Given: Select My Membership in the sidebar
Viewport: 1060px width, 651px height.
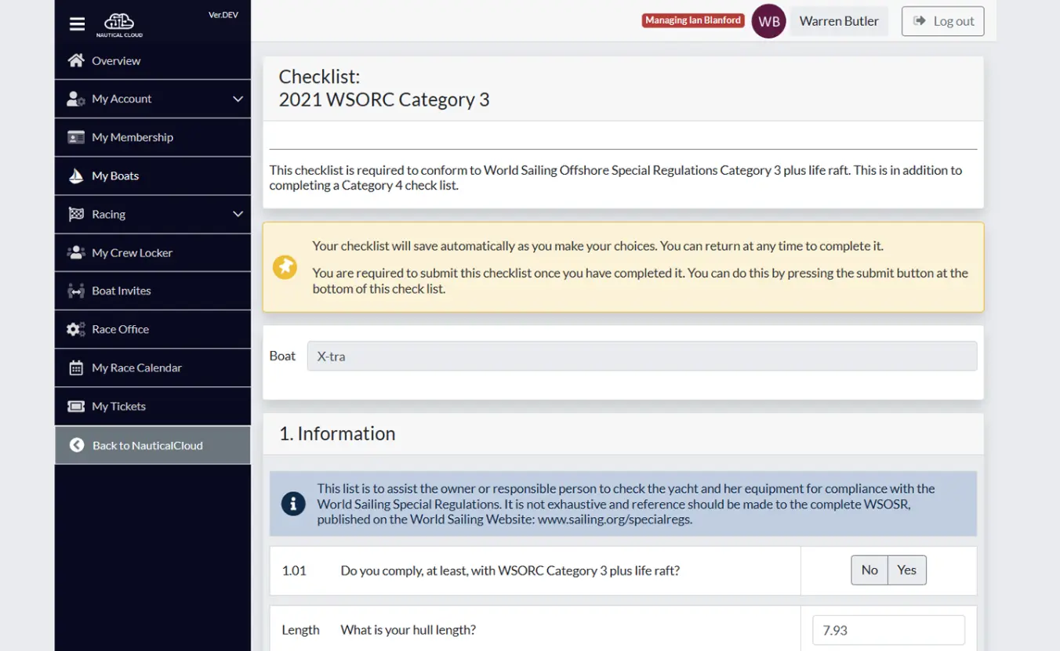Looking at the screenshot, I should (132, 137).
